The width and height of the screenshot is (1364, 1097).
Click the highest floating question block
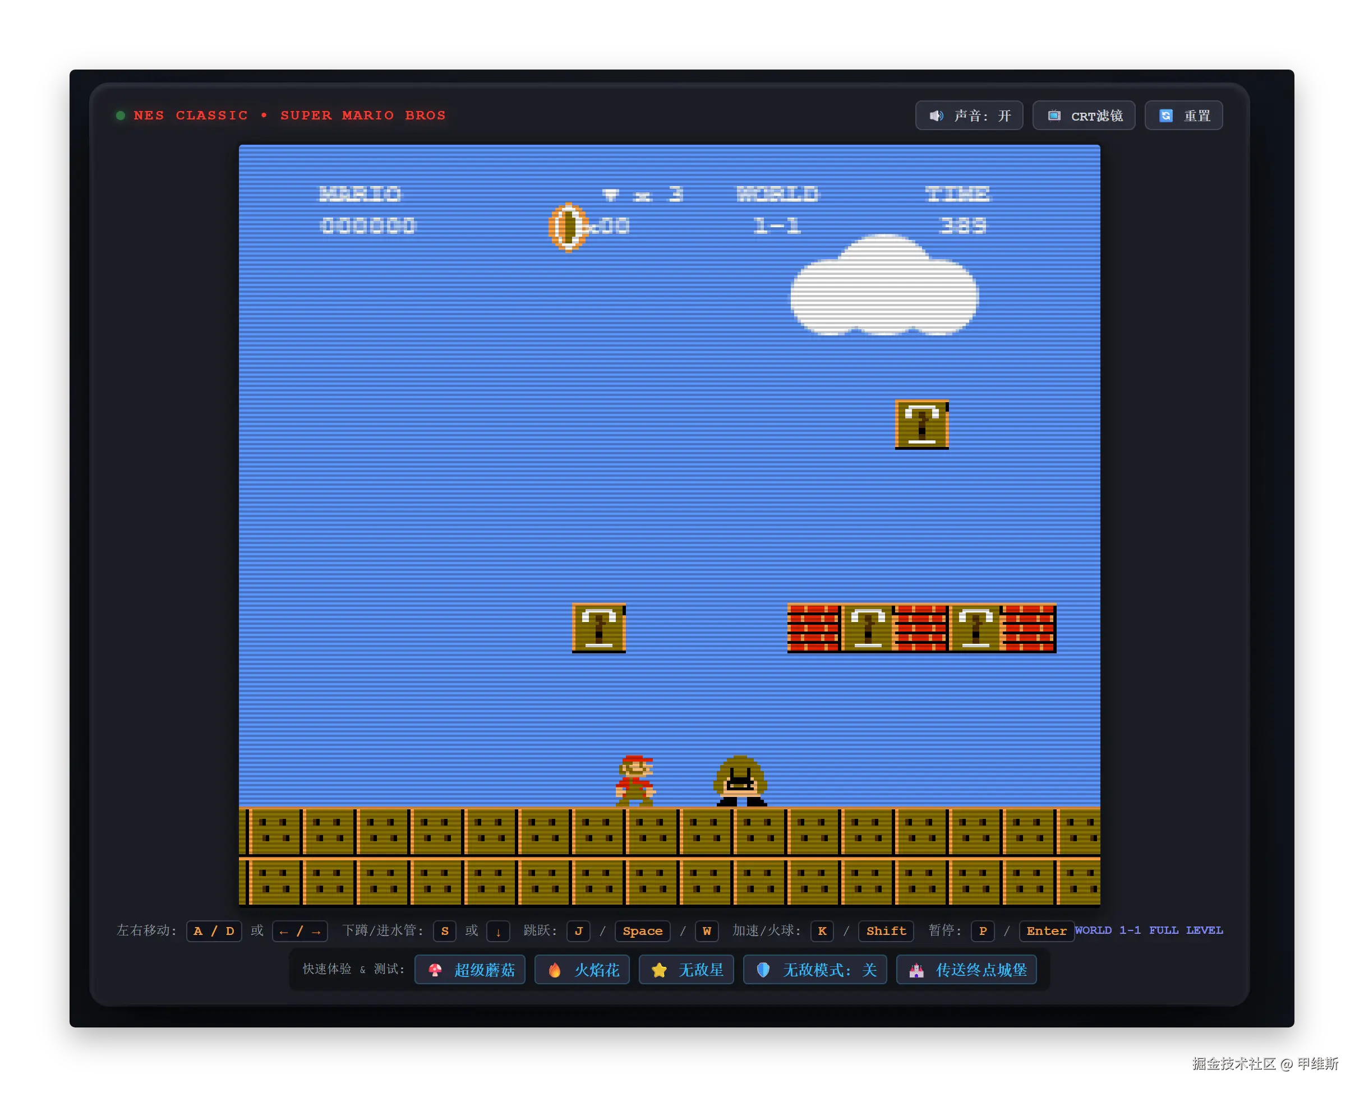coord(922,424)
